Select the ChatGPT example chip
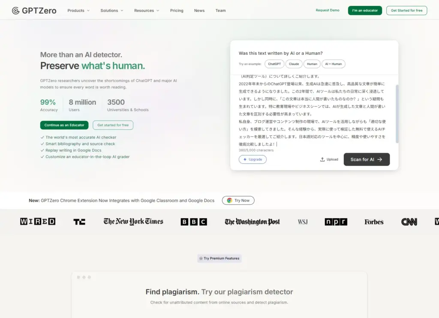Screen dimensions: 439x318 pyautogui.click(x=274, y=64)
